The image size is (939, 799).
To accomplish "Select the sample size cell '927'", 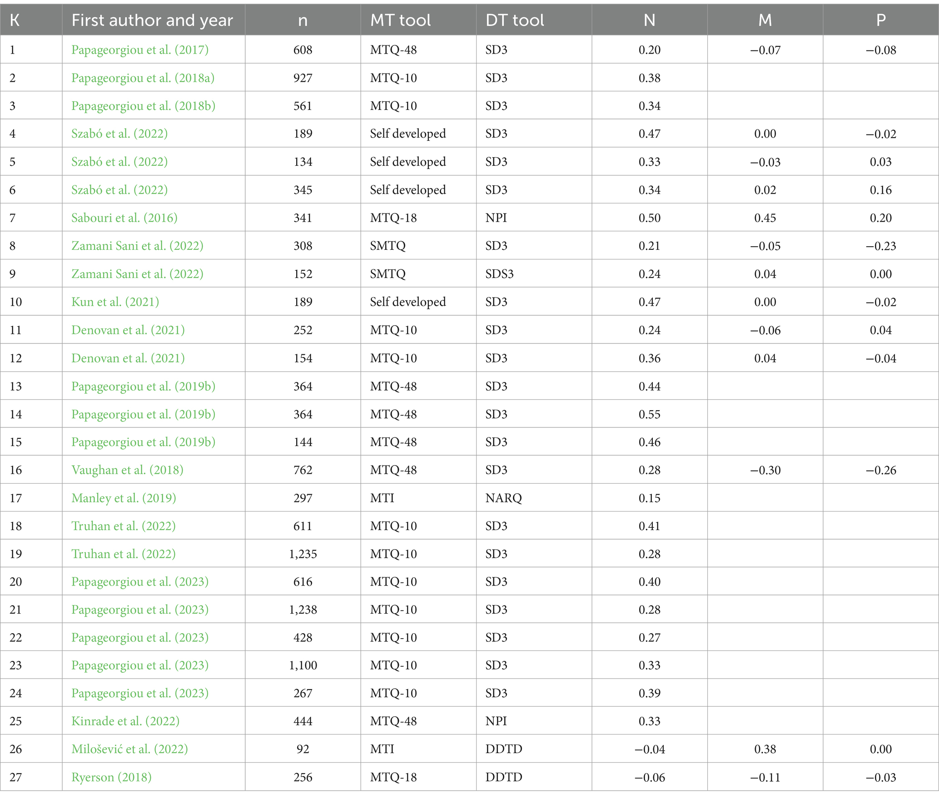I will tap(303, 78).
